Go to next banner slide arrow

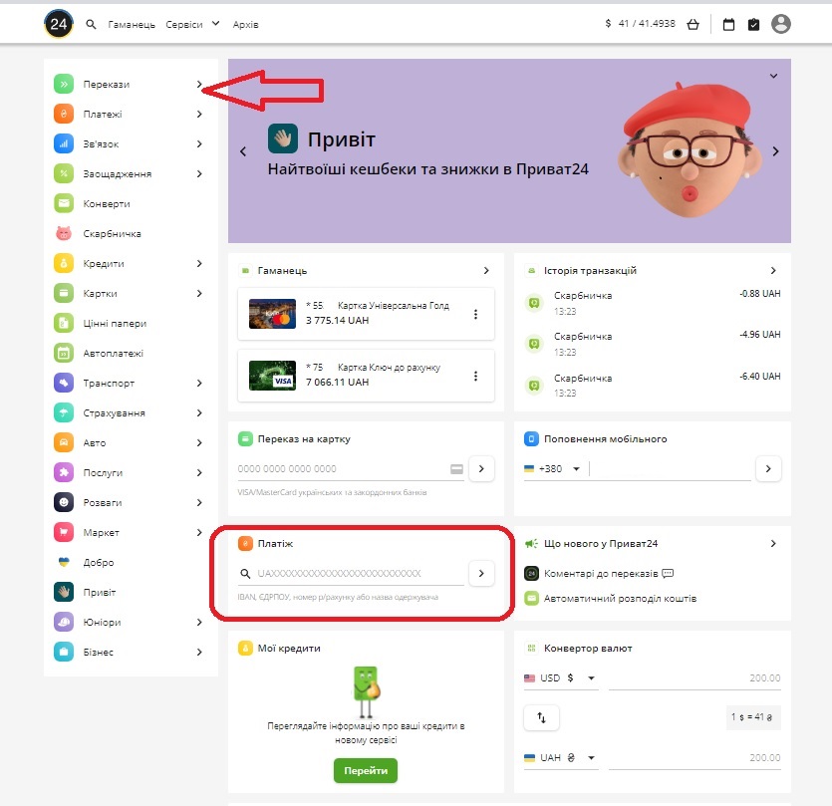[x=775, y=151]
